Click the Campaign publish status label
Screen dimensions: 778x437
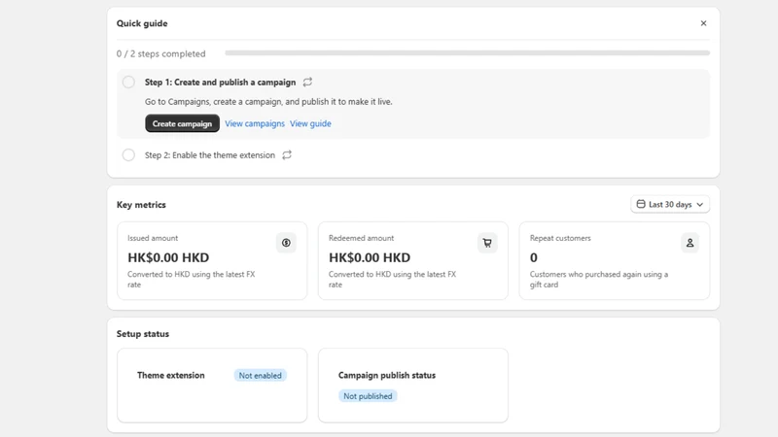point(387,375)
